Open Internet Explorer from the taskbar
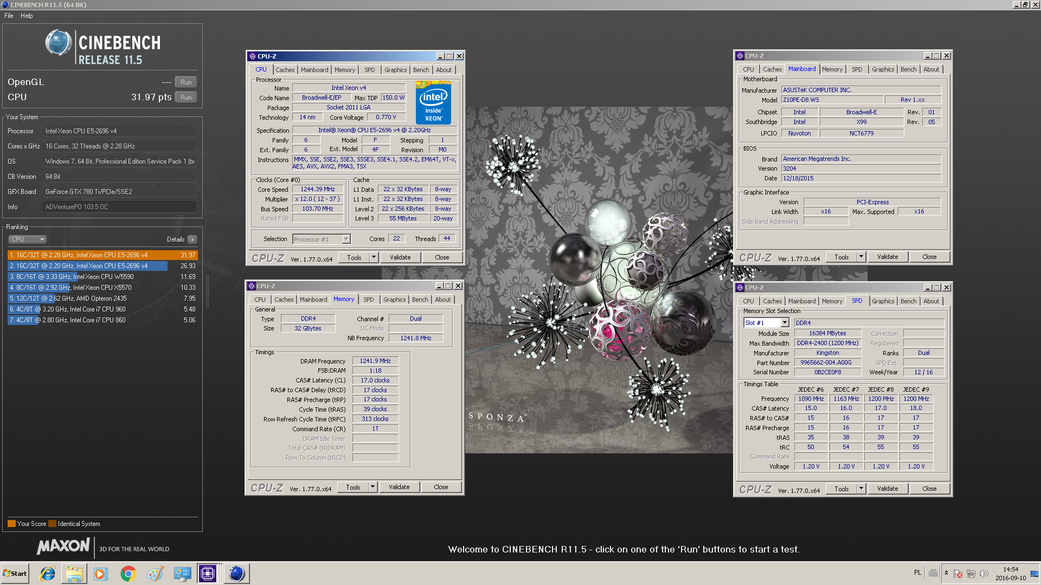Screen dimensions: 1041x585 coord(48,574)
